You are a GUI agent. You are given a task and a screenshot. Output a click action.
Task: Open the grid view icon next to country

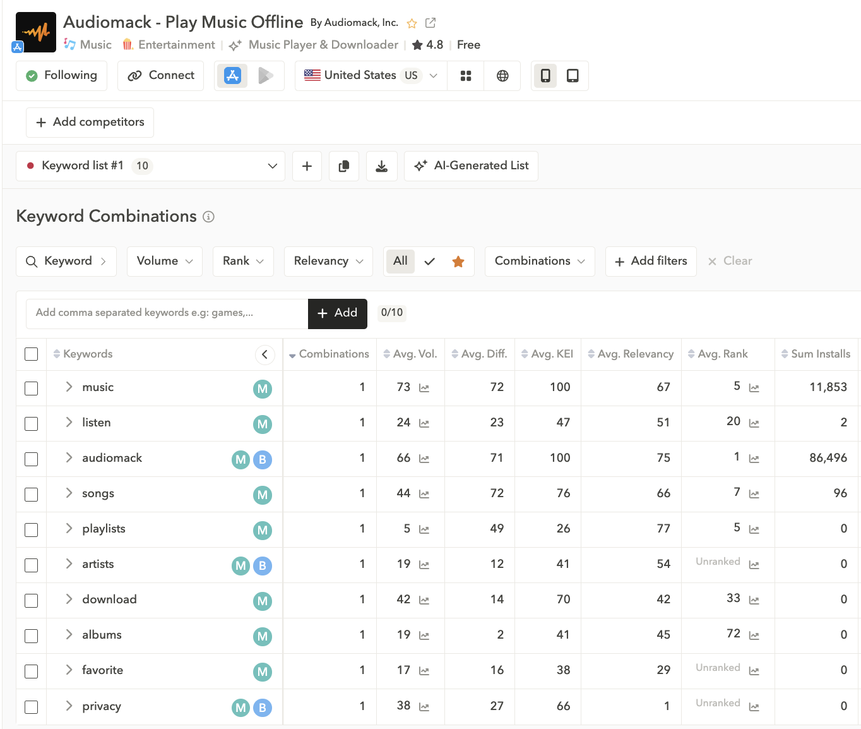(466, 76)
